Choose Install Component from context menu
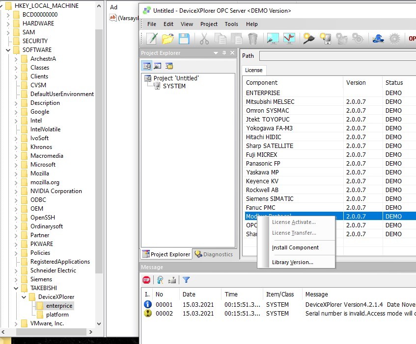 click(x=295, y=247)
